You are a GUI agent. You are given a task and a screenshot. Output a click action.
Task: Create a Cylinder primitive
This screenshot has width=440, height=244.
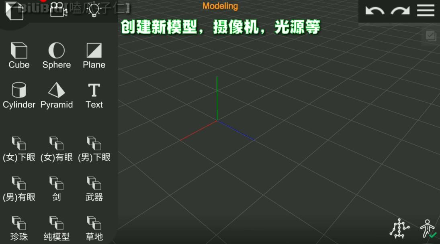(x=19, y=96)
